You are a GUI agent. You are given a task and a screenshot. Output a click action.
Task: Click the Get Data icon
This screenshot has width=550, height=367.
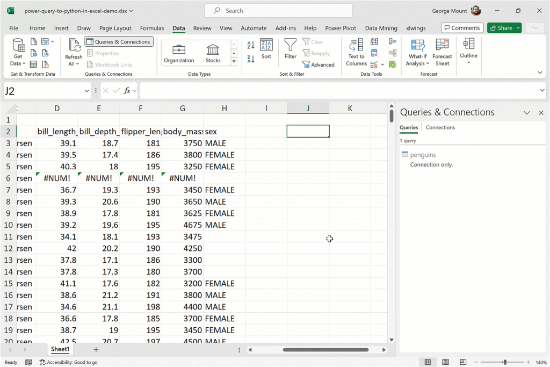pos(18,47)
